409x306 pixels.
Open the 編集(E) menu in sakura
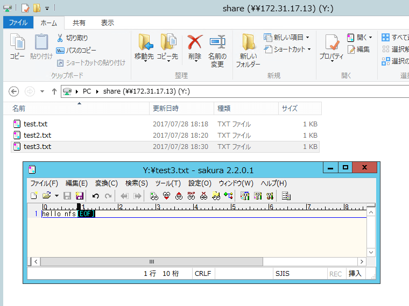76,183
